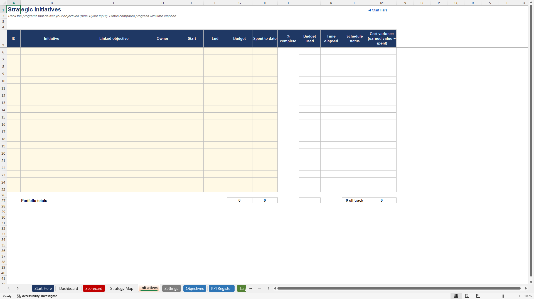
Task: Open the Scorecard sheet tab
Action: tap(94, 288)
